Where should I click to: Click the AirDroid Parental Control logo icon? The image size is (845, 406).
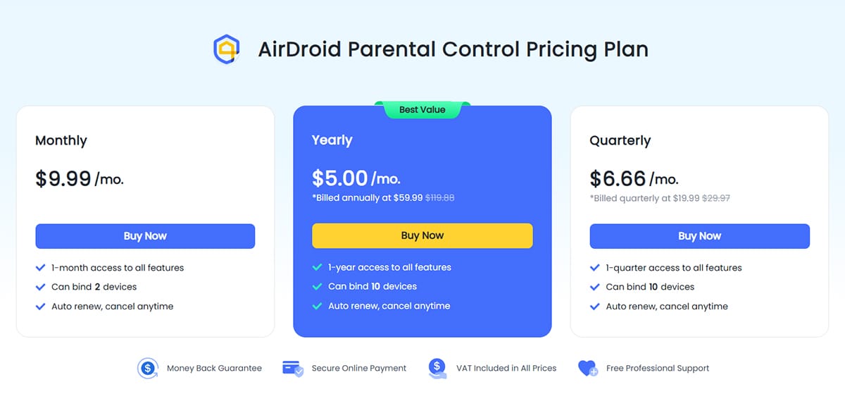tap(226, 49)
